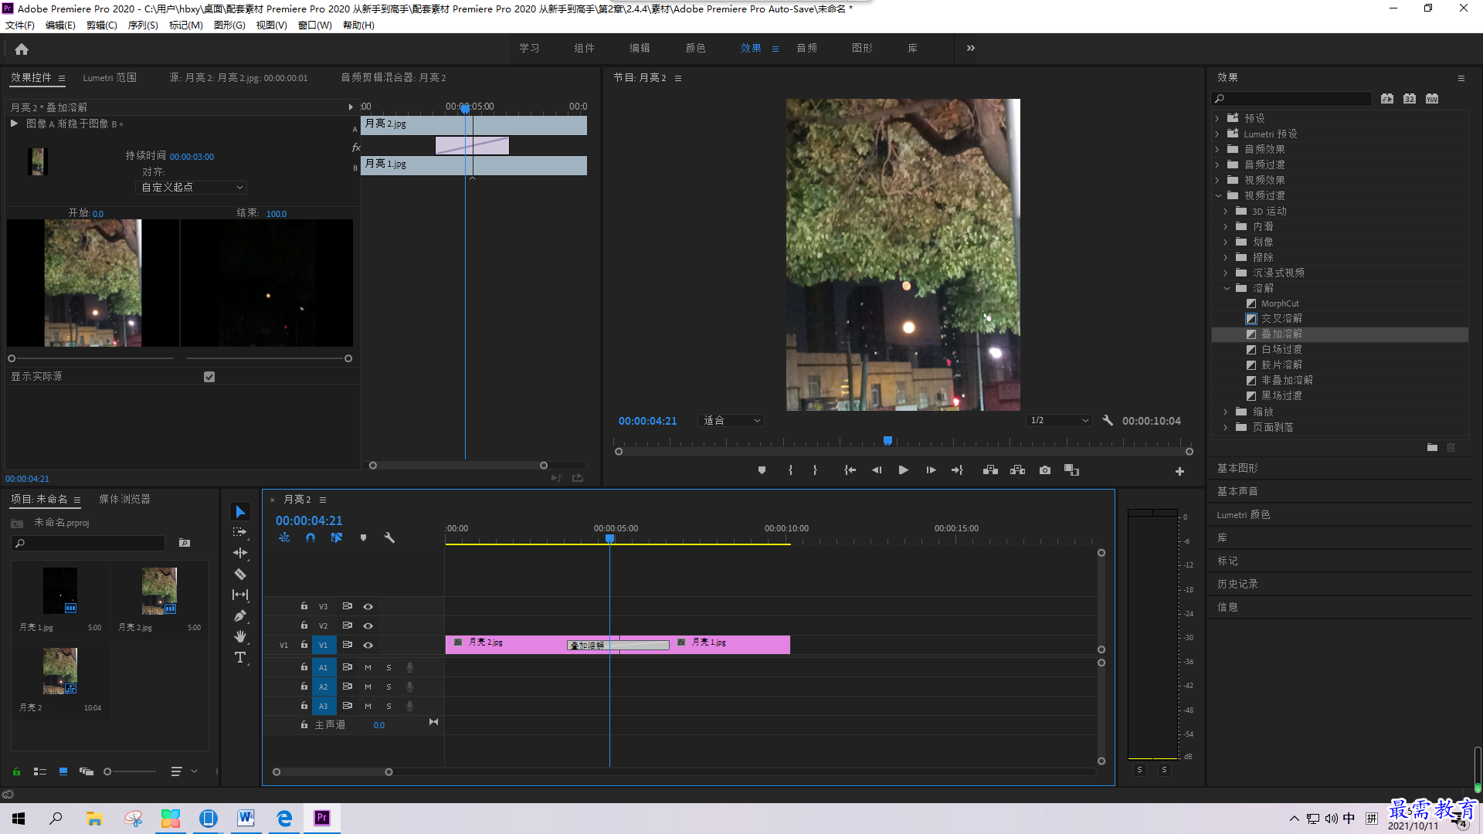Toggle snap in timeline magnet icon

(x=311, y=537)
